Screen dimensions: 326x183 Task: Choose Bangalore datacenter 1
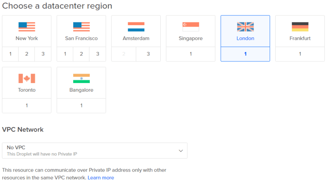pos(81,105)
